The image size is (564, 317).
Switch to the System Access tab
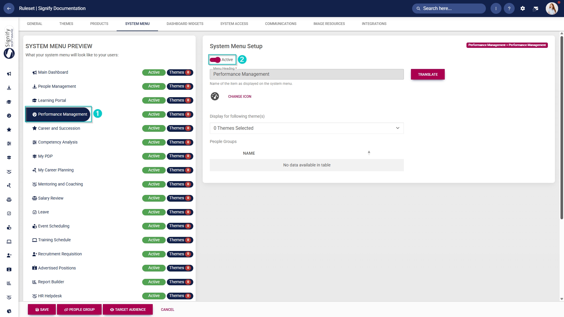tap(234, 24)
